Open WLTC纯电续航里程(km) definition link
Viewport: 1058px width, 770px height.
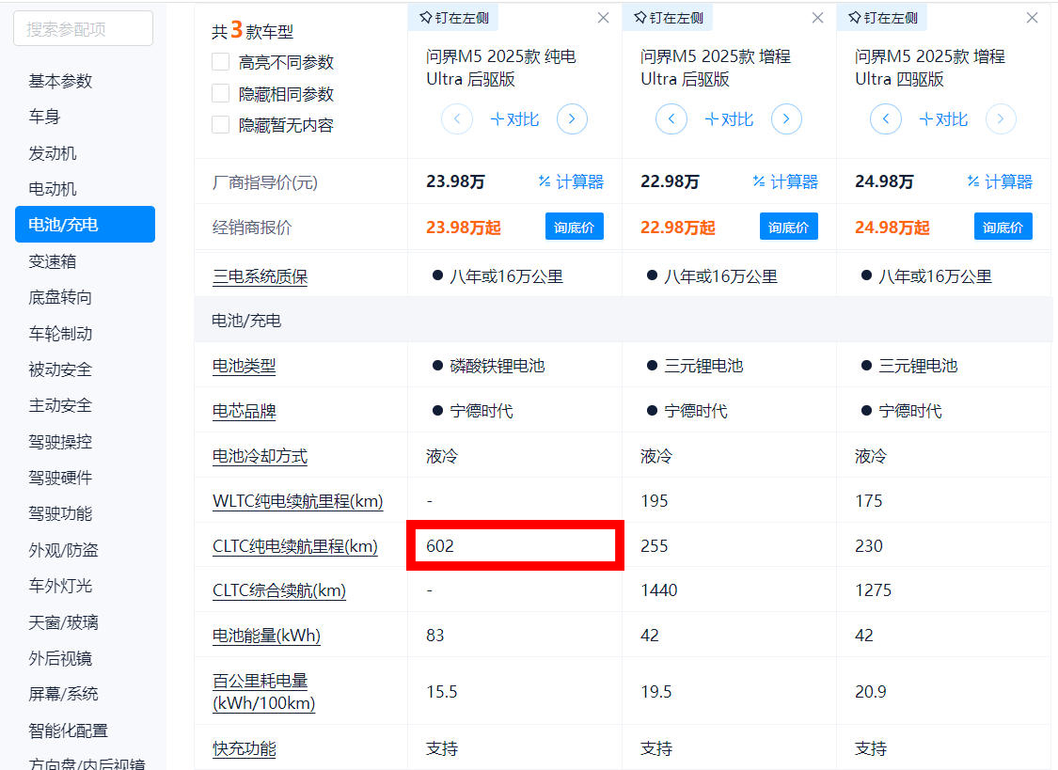[297, 501]
